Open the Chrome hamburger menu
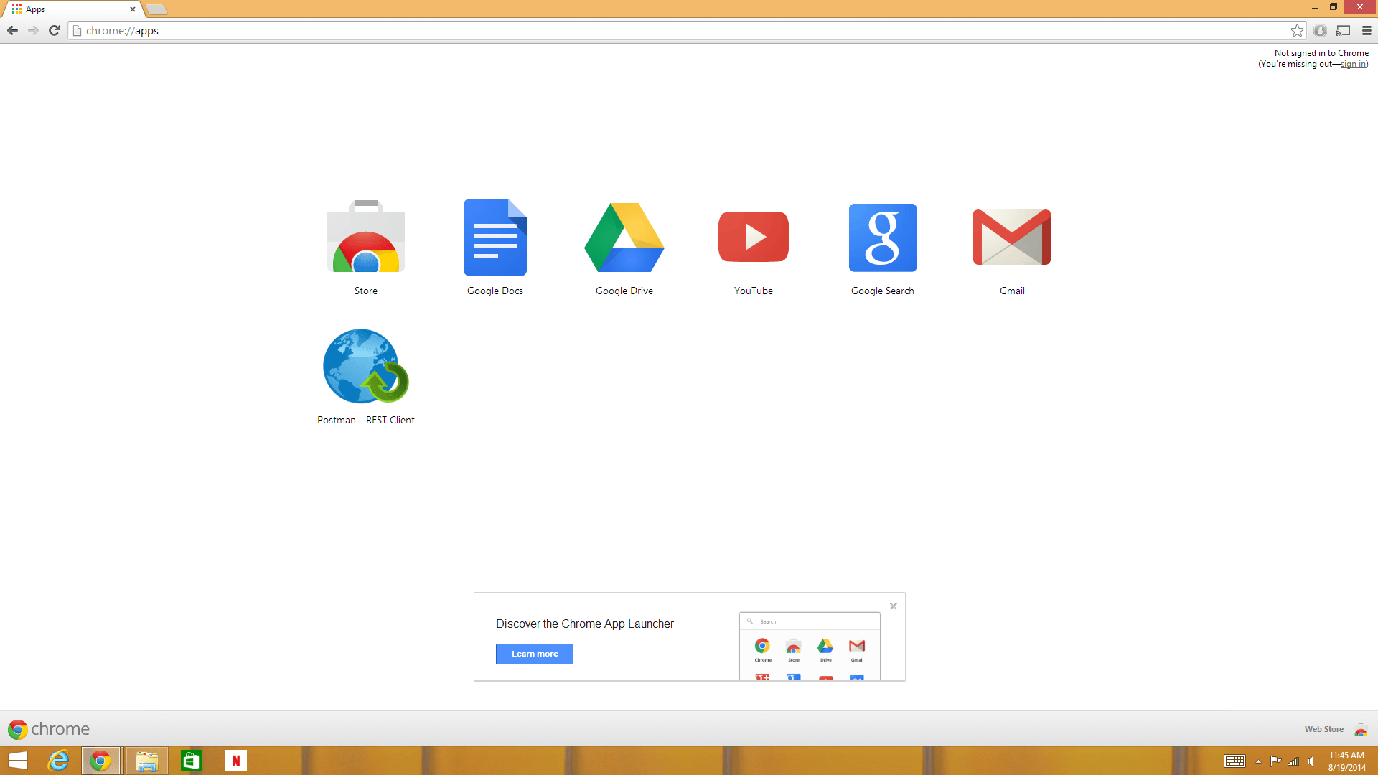 tap(1367, 30)
